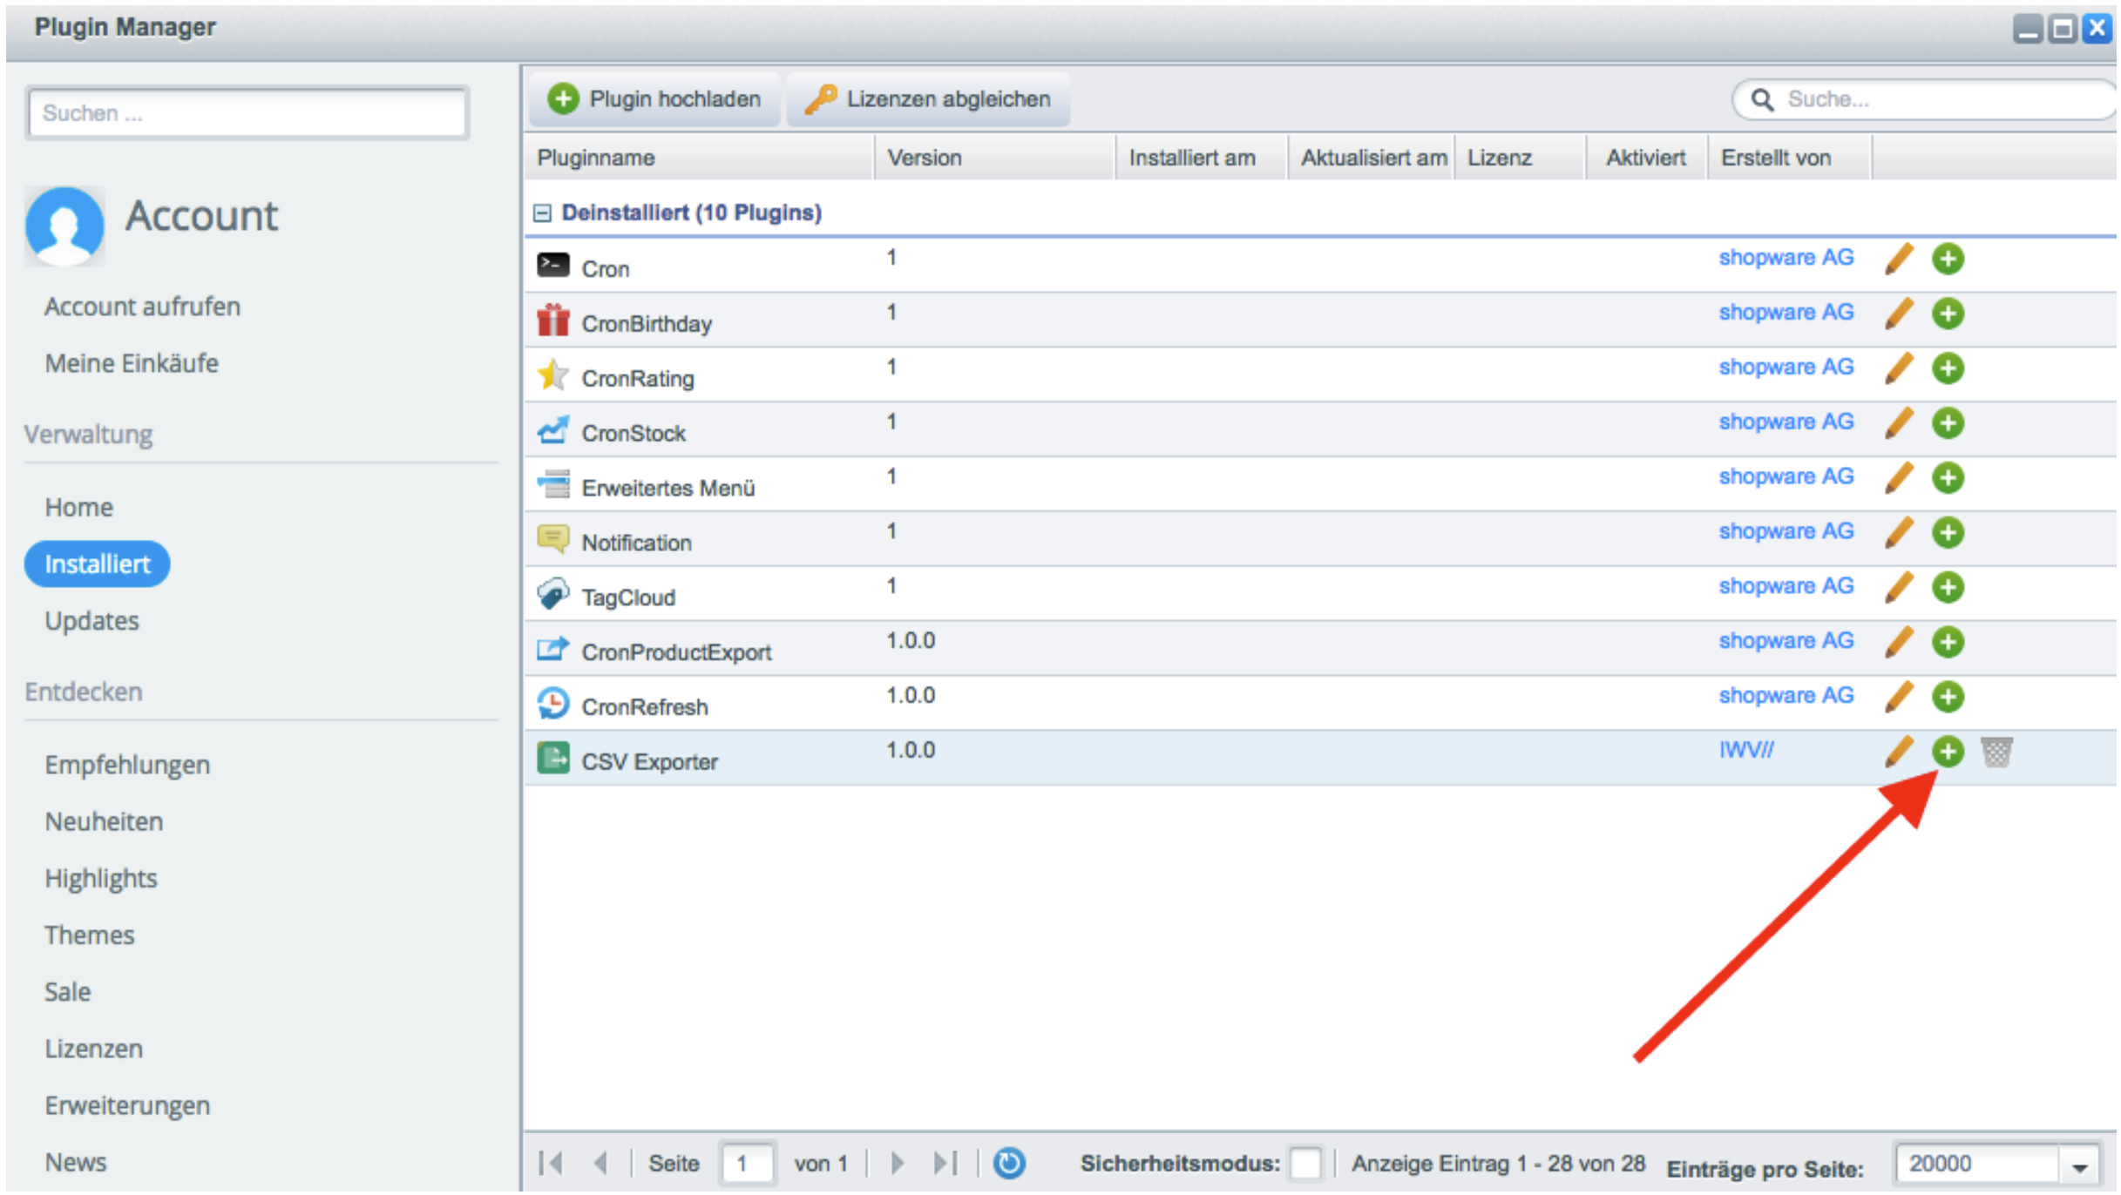Click Plugin hochladen button
The height and width of the screenshot is (1195, 2121).
click(655, 99)
